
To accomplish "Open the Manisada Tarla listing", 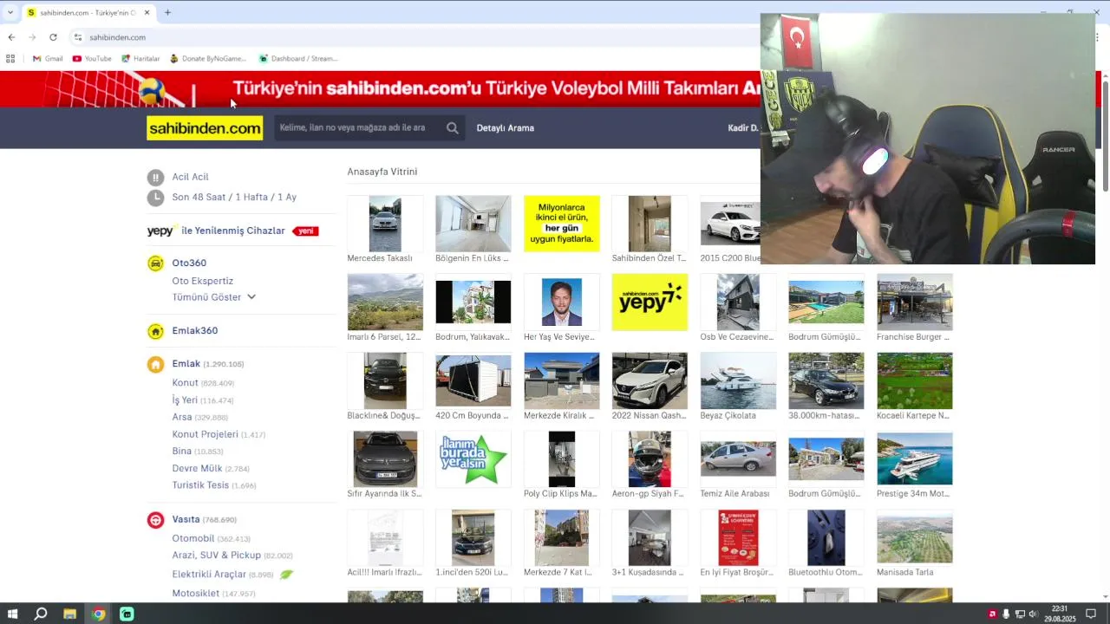I will click(914, 537).
